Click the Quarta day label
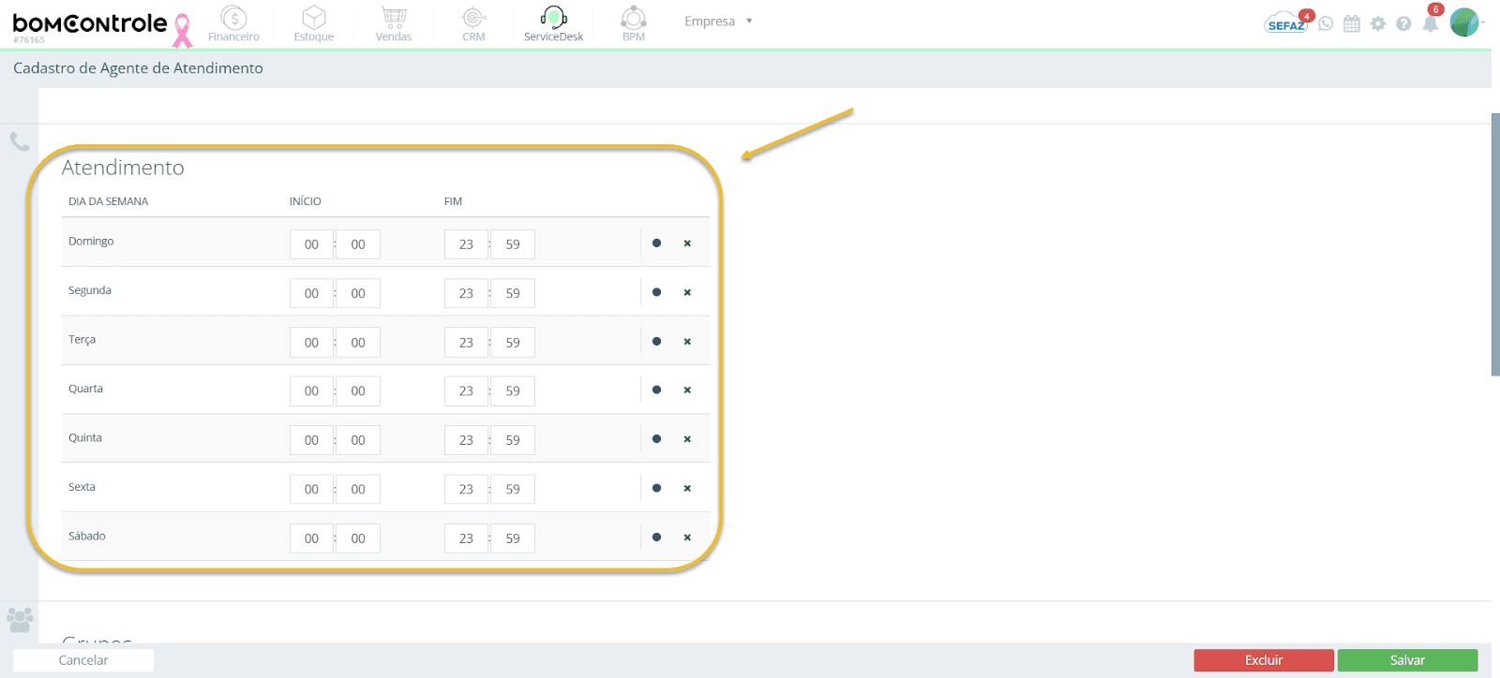 [x=85, y=389]
